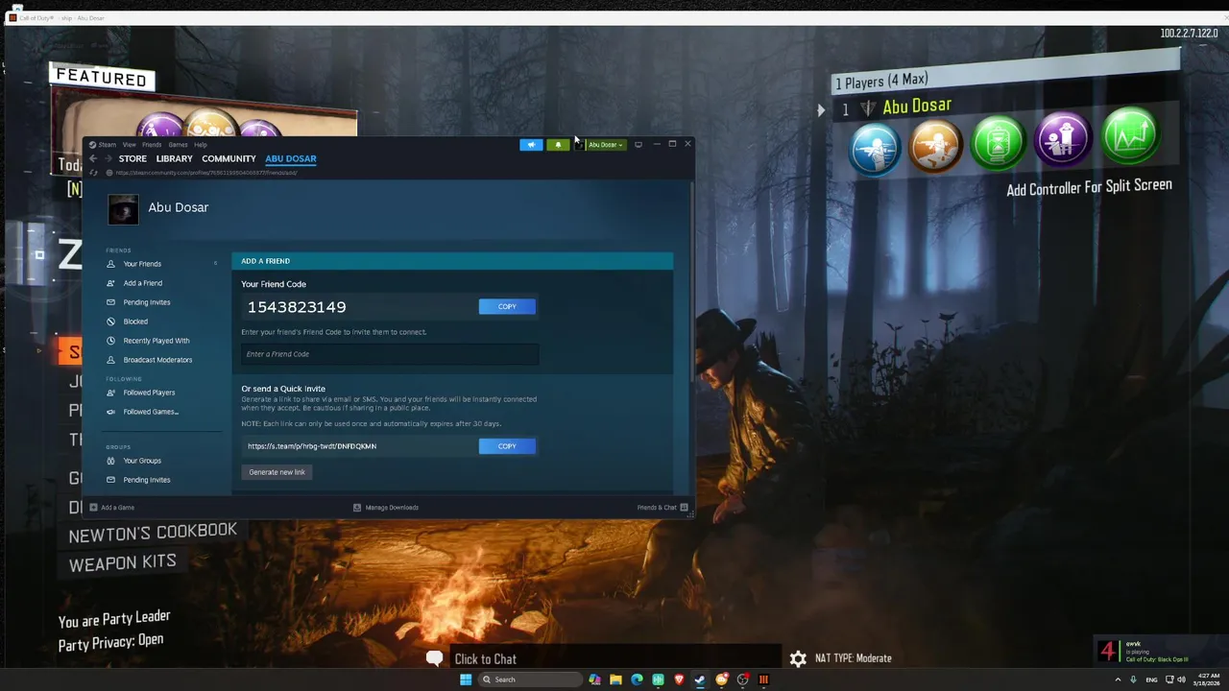This screenshot has height=691, width=1229.
Task: Switch to the LIBRARY tab
Action: point(174,158)
